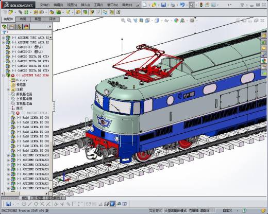This screenshot has height=214, width=268.
Task: Collapse the ASSIEME PALI tree node
Action: coord(3,75)
